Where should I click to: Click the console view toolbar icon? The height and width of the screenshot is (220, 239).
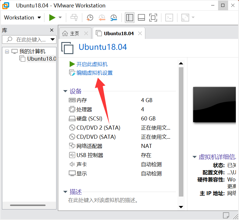click(169, 17)
